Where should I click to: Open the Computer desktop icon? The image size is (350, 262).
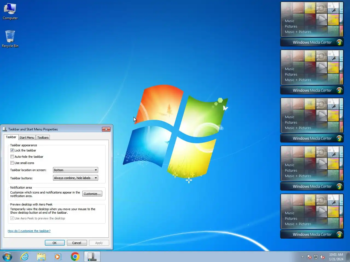click(x=10, y=11)
